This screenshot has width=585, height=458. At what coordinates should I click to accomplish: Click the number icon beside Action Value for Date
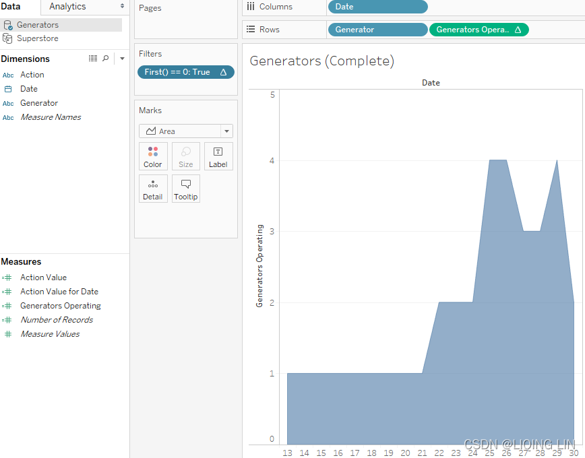[x=7, y=292]
